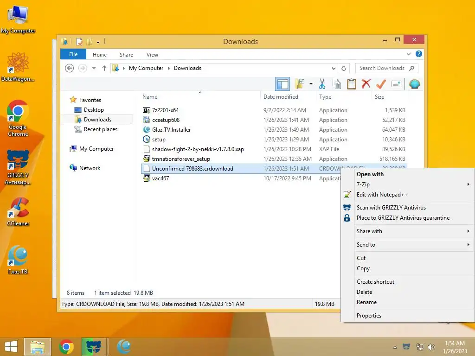The height and width of the screenshot is (356, 475).
Task: Open the File tab
Action: point(73,54)
